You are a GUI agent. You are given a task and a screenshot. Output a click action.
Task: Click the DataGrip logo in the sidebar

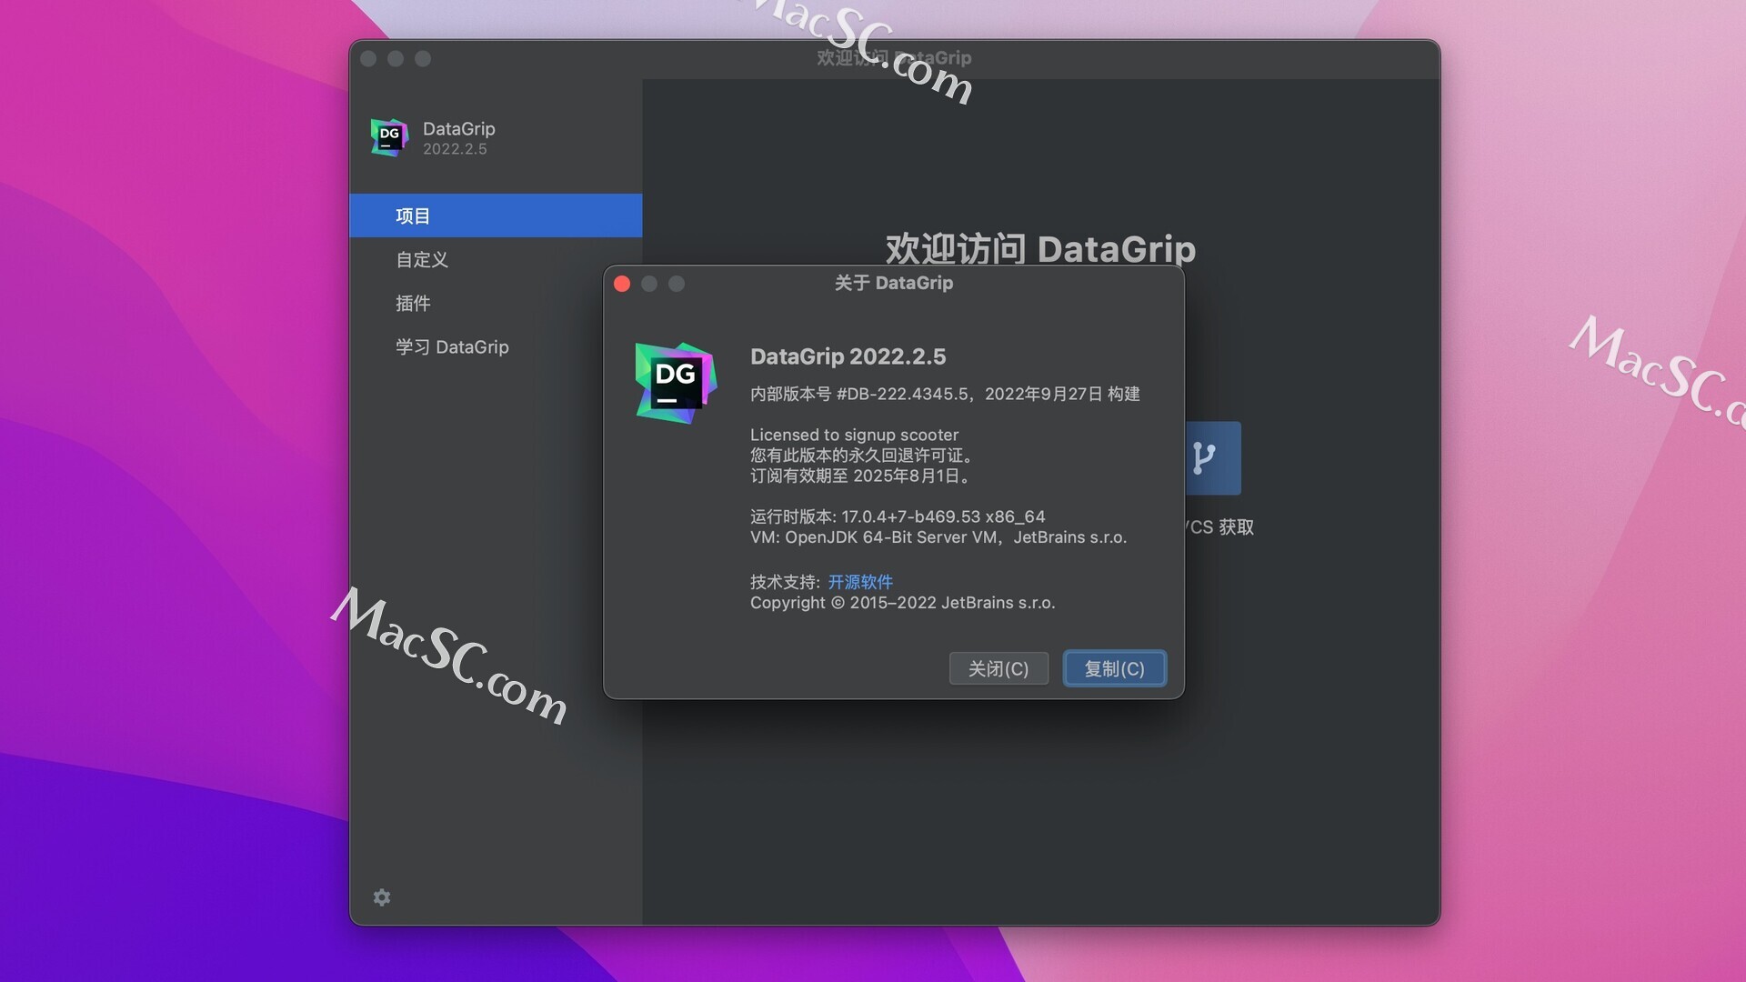389,137
